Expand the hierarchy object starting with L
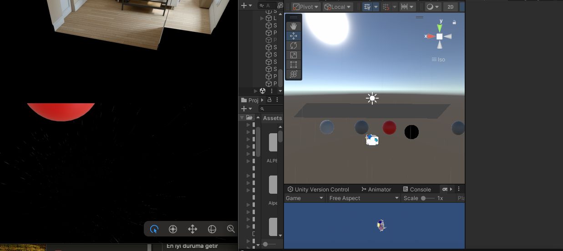The width and height of the screenshot is (563, 251). [x=262, y=18]
